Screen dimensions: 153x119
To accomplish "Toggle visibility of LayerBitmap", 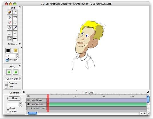I will click(x=29, y=100).
